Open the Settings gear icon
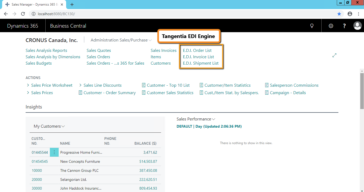This screenshot has height=192, width=364. click(331, 26)
